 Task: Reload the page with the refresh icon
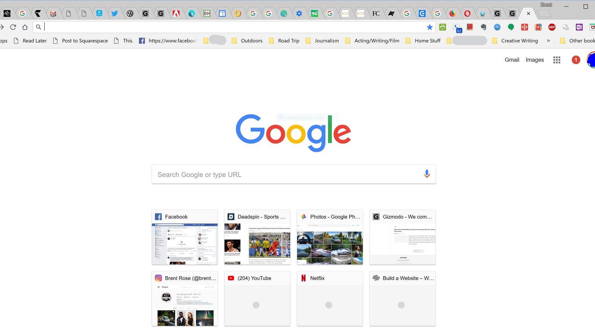point(13,27)
